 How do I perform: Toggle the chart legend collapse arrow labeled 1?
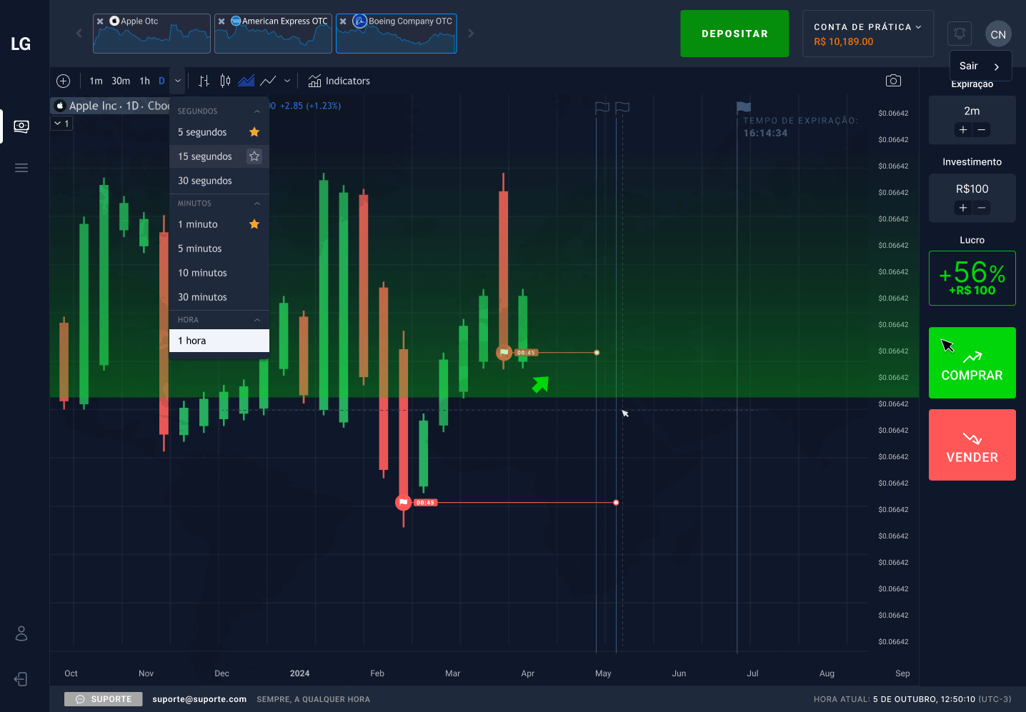coord(61,124)
